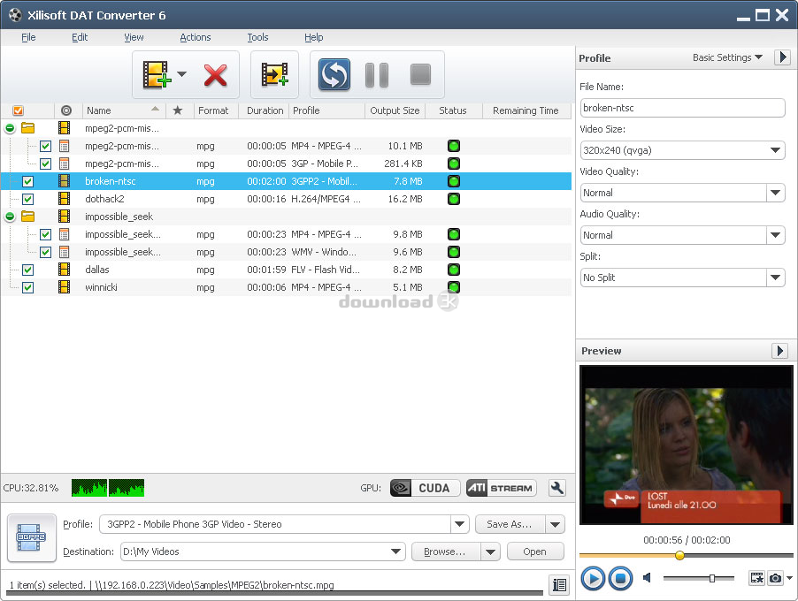This screenshot has width=798, height=601.
Task: Click the Add File toolbar icon
Action: (x=155, y=75)
